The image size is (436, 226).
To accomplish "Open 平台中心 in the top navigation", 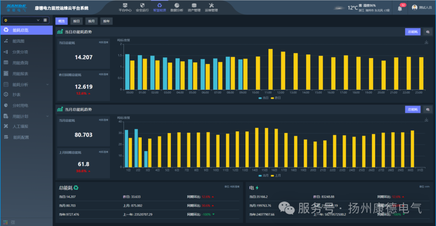I will click(x=125, y=8).
